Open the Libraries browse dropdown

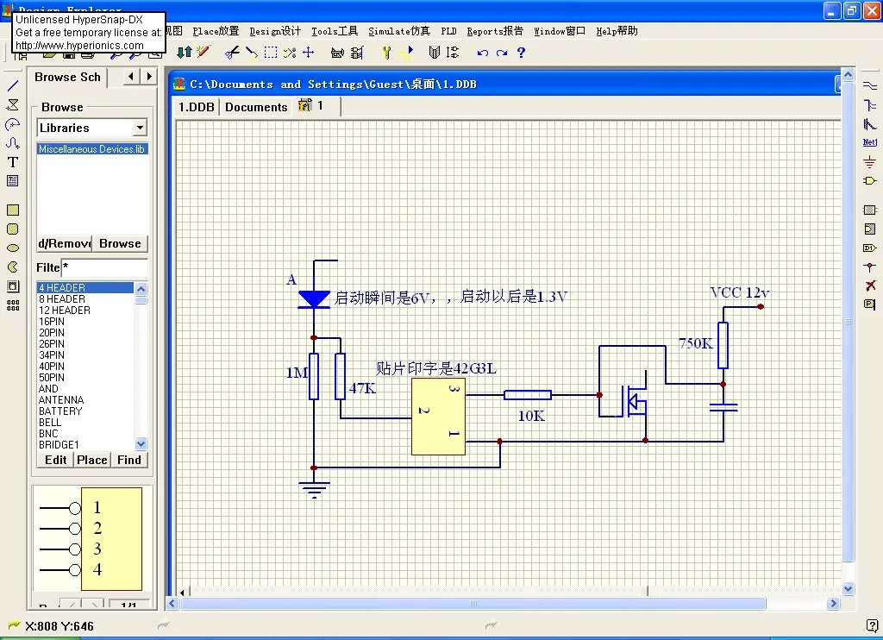coord(141,128)
